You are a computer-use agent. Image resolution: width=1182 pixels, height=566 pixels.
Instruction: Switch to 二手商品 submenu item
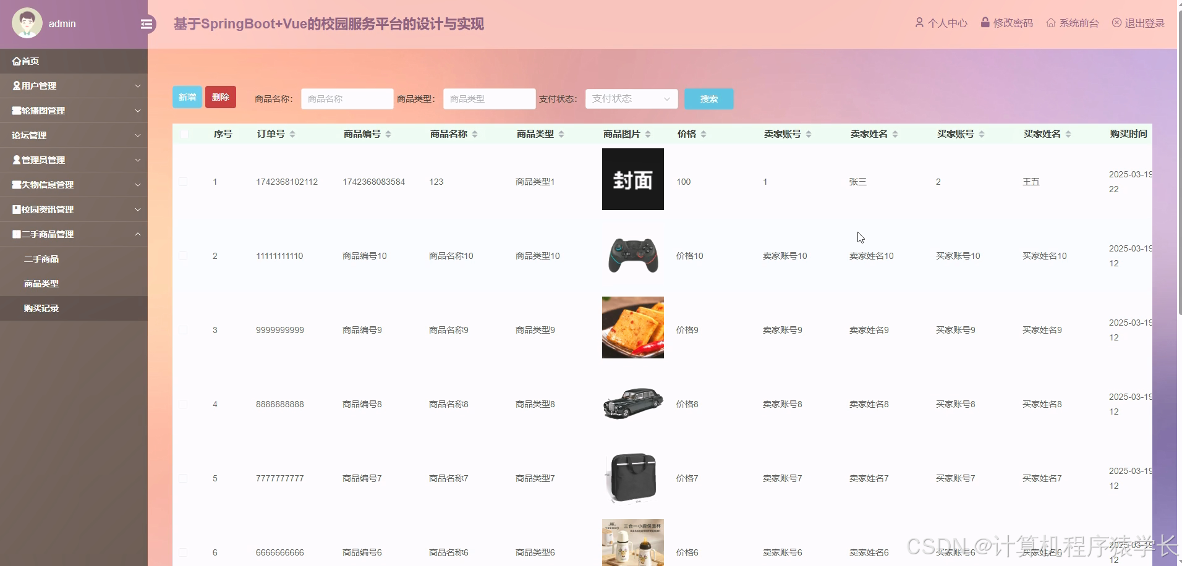pyautogui.click(x=42, y=259)
